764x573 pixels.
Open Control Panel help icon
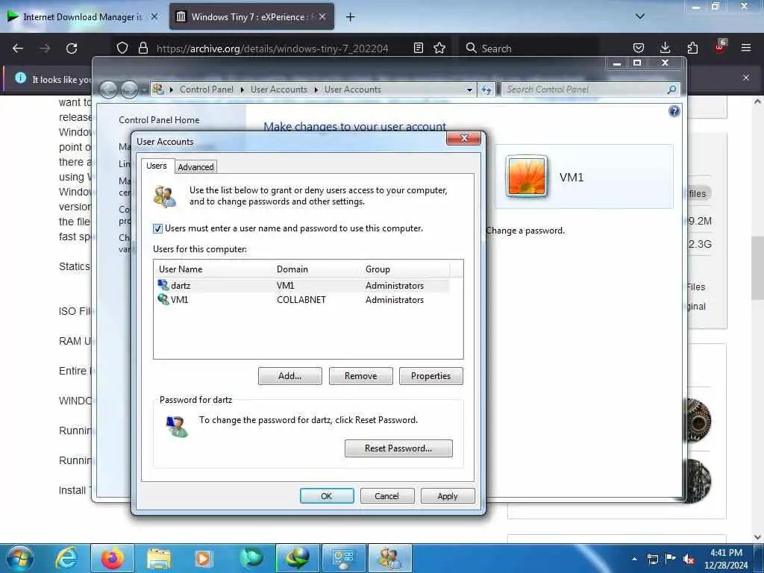[x=674, y=112]
